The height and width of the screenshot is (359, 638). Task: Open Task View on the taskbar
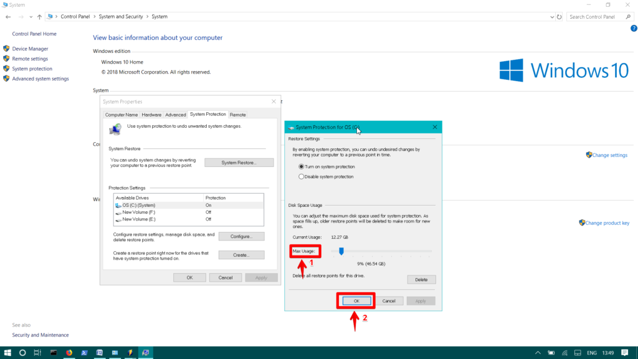(37, 353)
